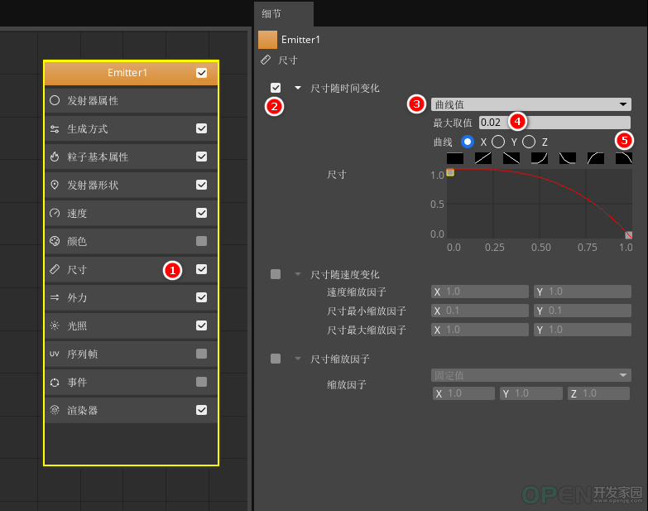Click 缩放因子 Y field
The image size is (648, 511).
pos(531,393)
